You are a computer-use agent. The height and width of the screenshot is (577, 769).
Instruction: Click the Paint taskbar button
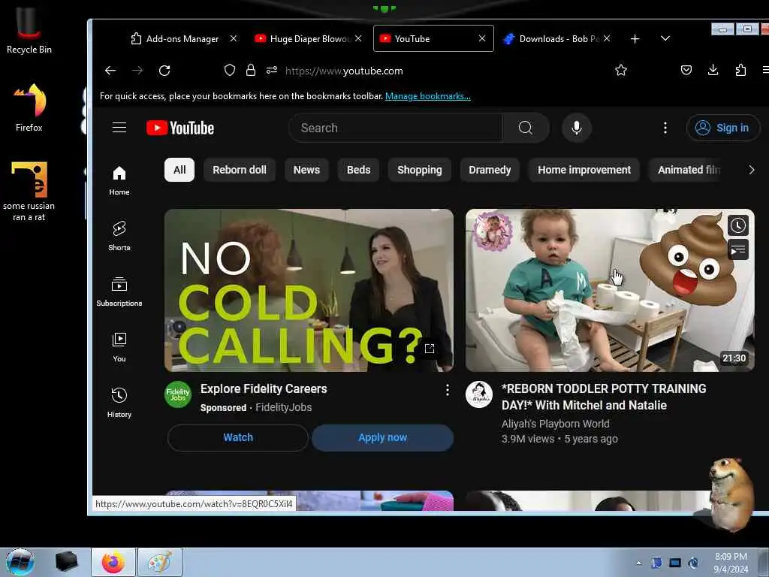160,562
